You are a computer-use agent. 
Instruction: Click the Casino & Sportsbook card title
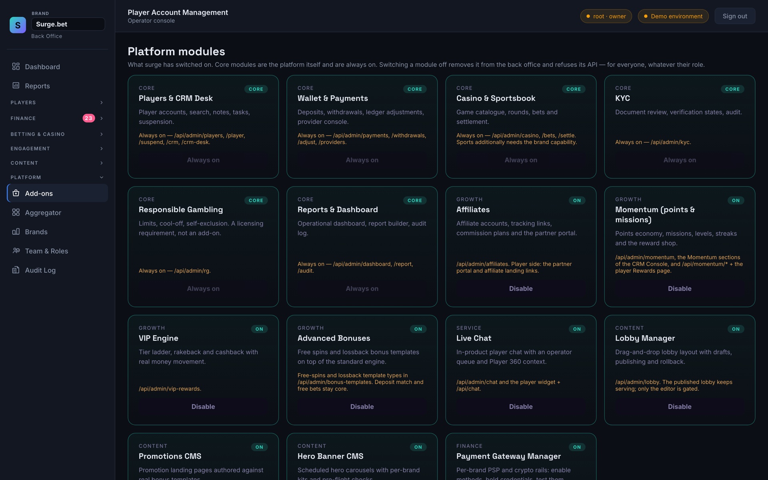[496, 98]
